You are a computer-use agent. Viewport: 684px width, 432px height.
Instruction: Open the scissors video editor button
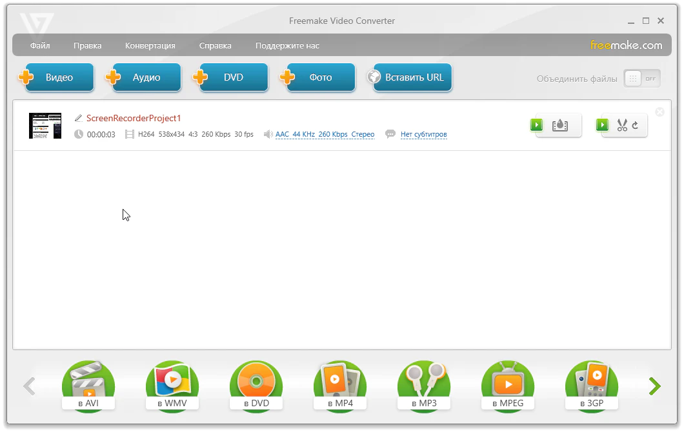(622, 125)
